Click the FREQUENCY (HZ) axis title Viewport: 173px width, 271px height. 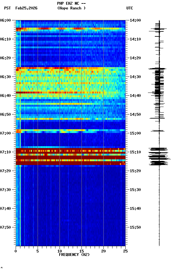(x=74, y=255)
